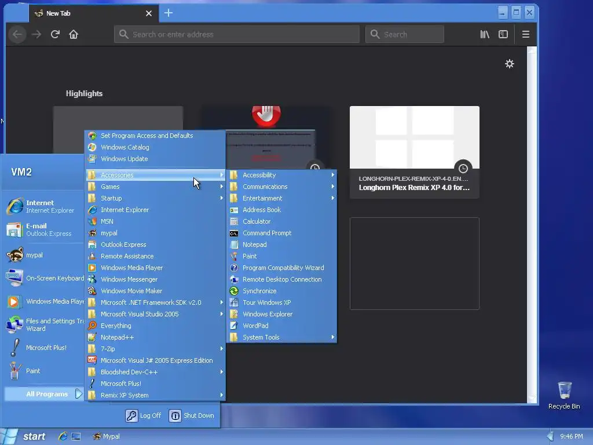Expand Accessibility submenu
593x445 pixels.
(282, 175)
